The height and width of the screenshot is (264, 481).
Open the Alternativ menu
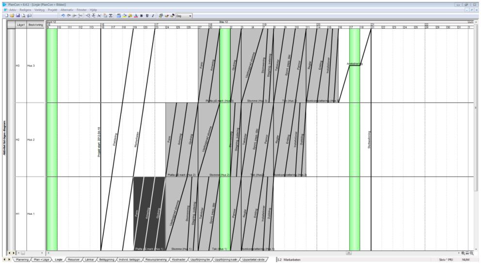(67, 10)
